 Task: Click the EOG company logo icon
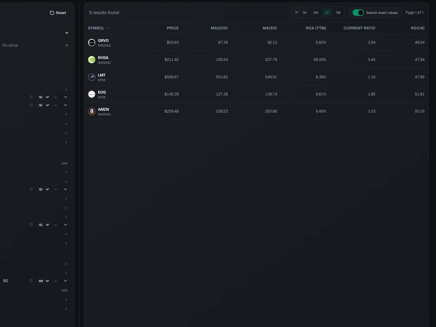[92, 94]
